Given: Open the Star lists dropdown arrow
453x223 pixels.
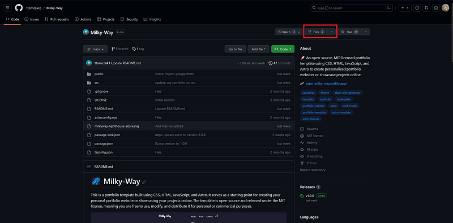Looking at the screenshot, I should tap(366, 32).
